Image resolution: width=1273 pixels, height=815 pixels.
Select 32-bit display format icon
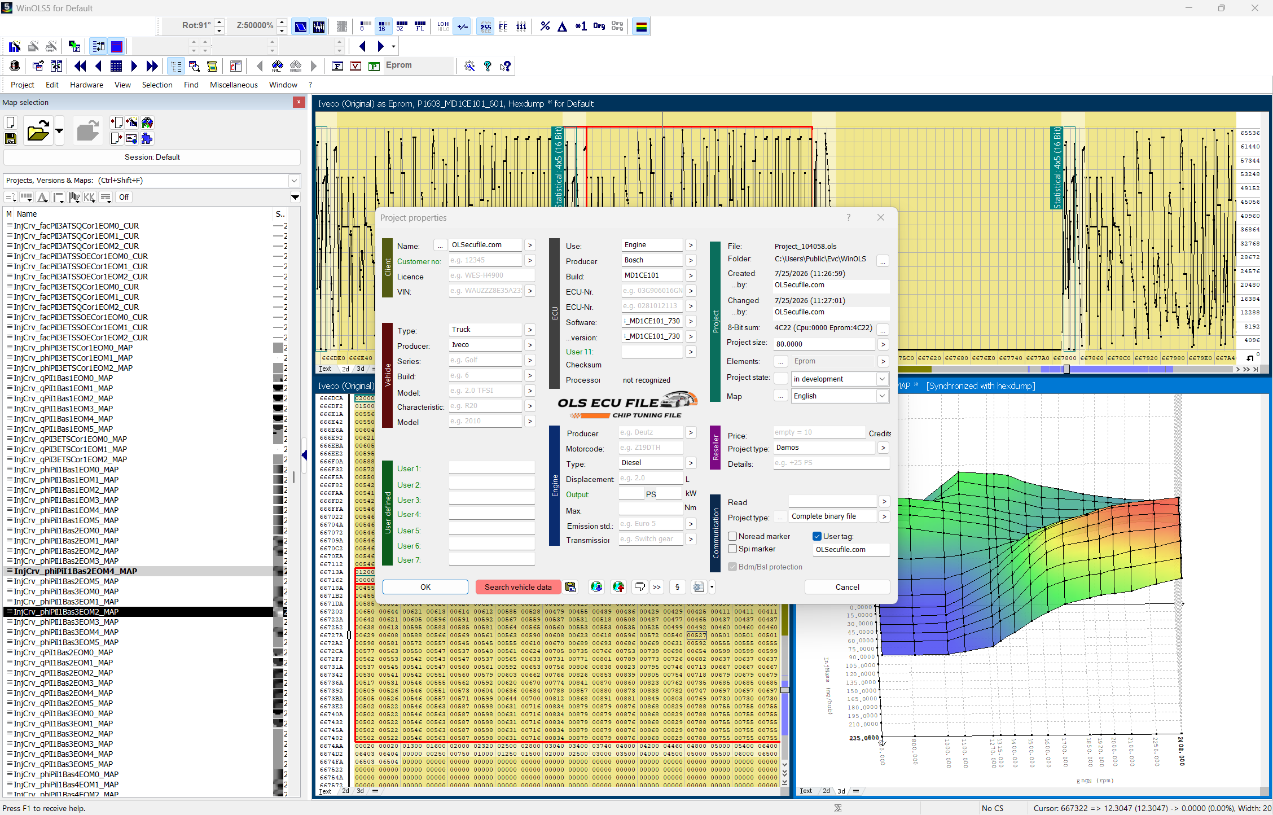[x=401, y=26]
